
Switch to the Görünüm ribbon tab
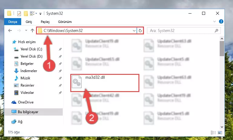[x=65, y=22]
